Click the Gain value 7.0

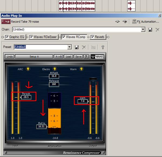point(82,101)
